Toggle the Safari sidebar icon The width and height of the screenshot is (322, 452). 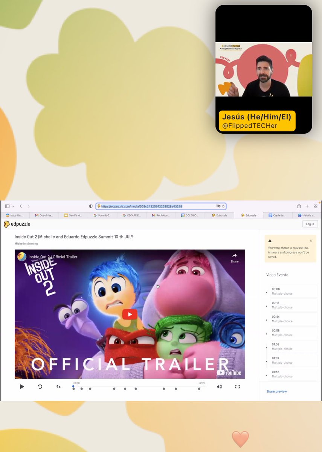click(x=7, y=206)
